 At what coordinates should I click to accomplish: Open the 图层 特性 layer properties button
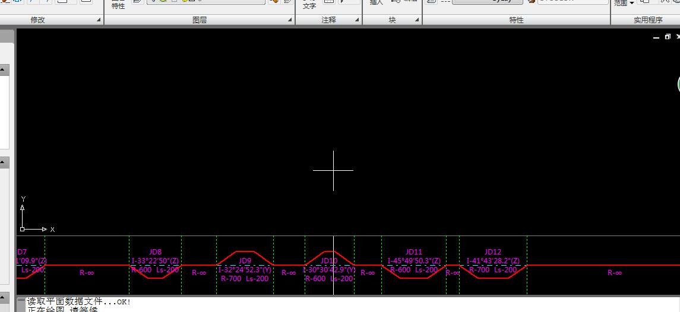(x=118, y=4)
